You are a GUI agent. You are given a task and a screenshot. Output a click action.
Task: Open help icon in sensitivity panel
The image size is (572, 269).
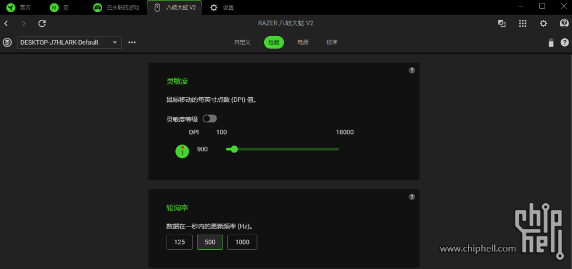[x=411, y=70]
